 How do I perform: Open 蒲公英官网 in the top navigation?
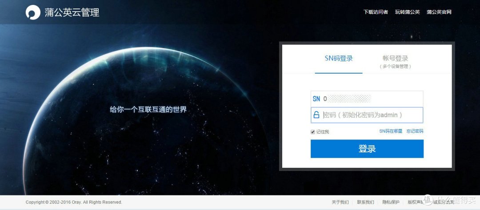439,12
